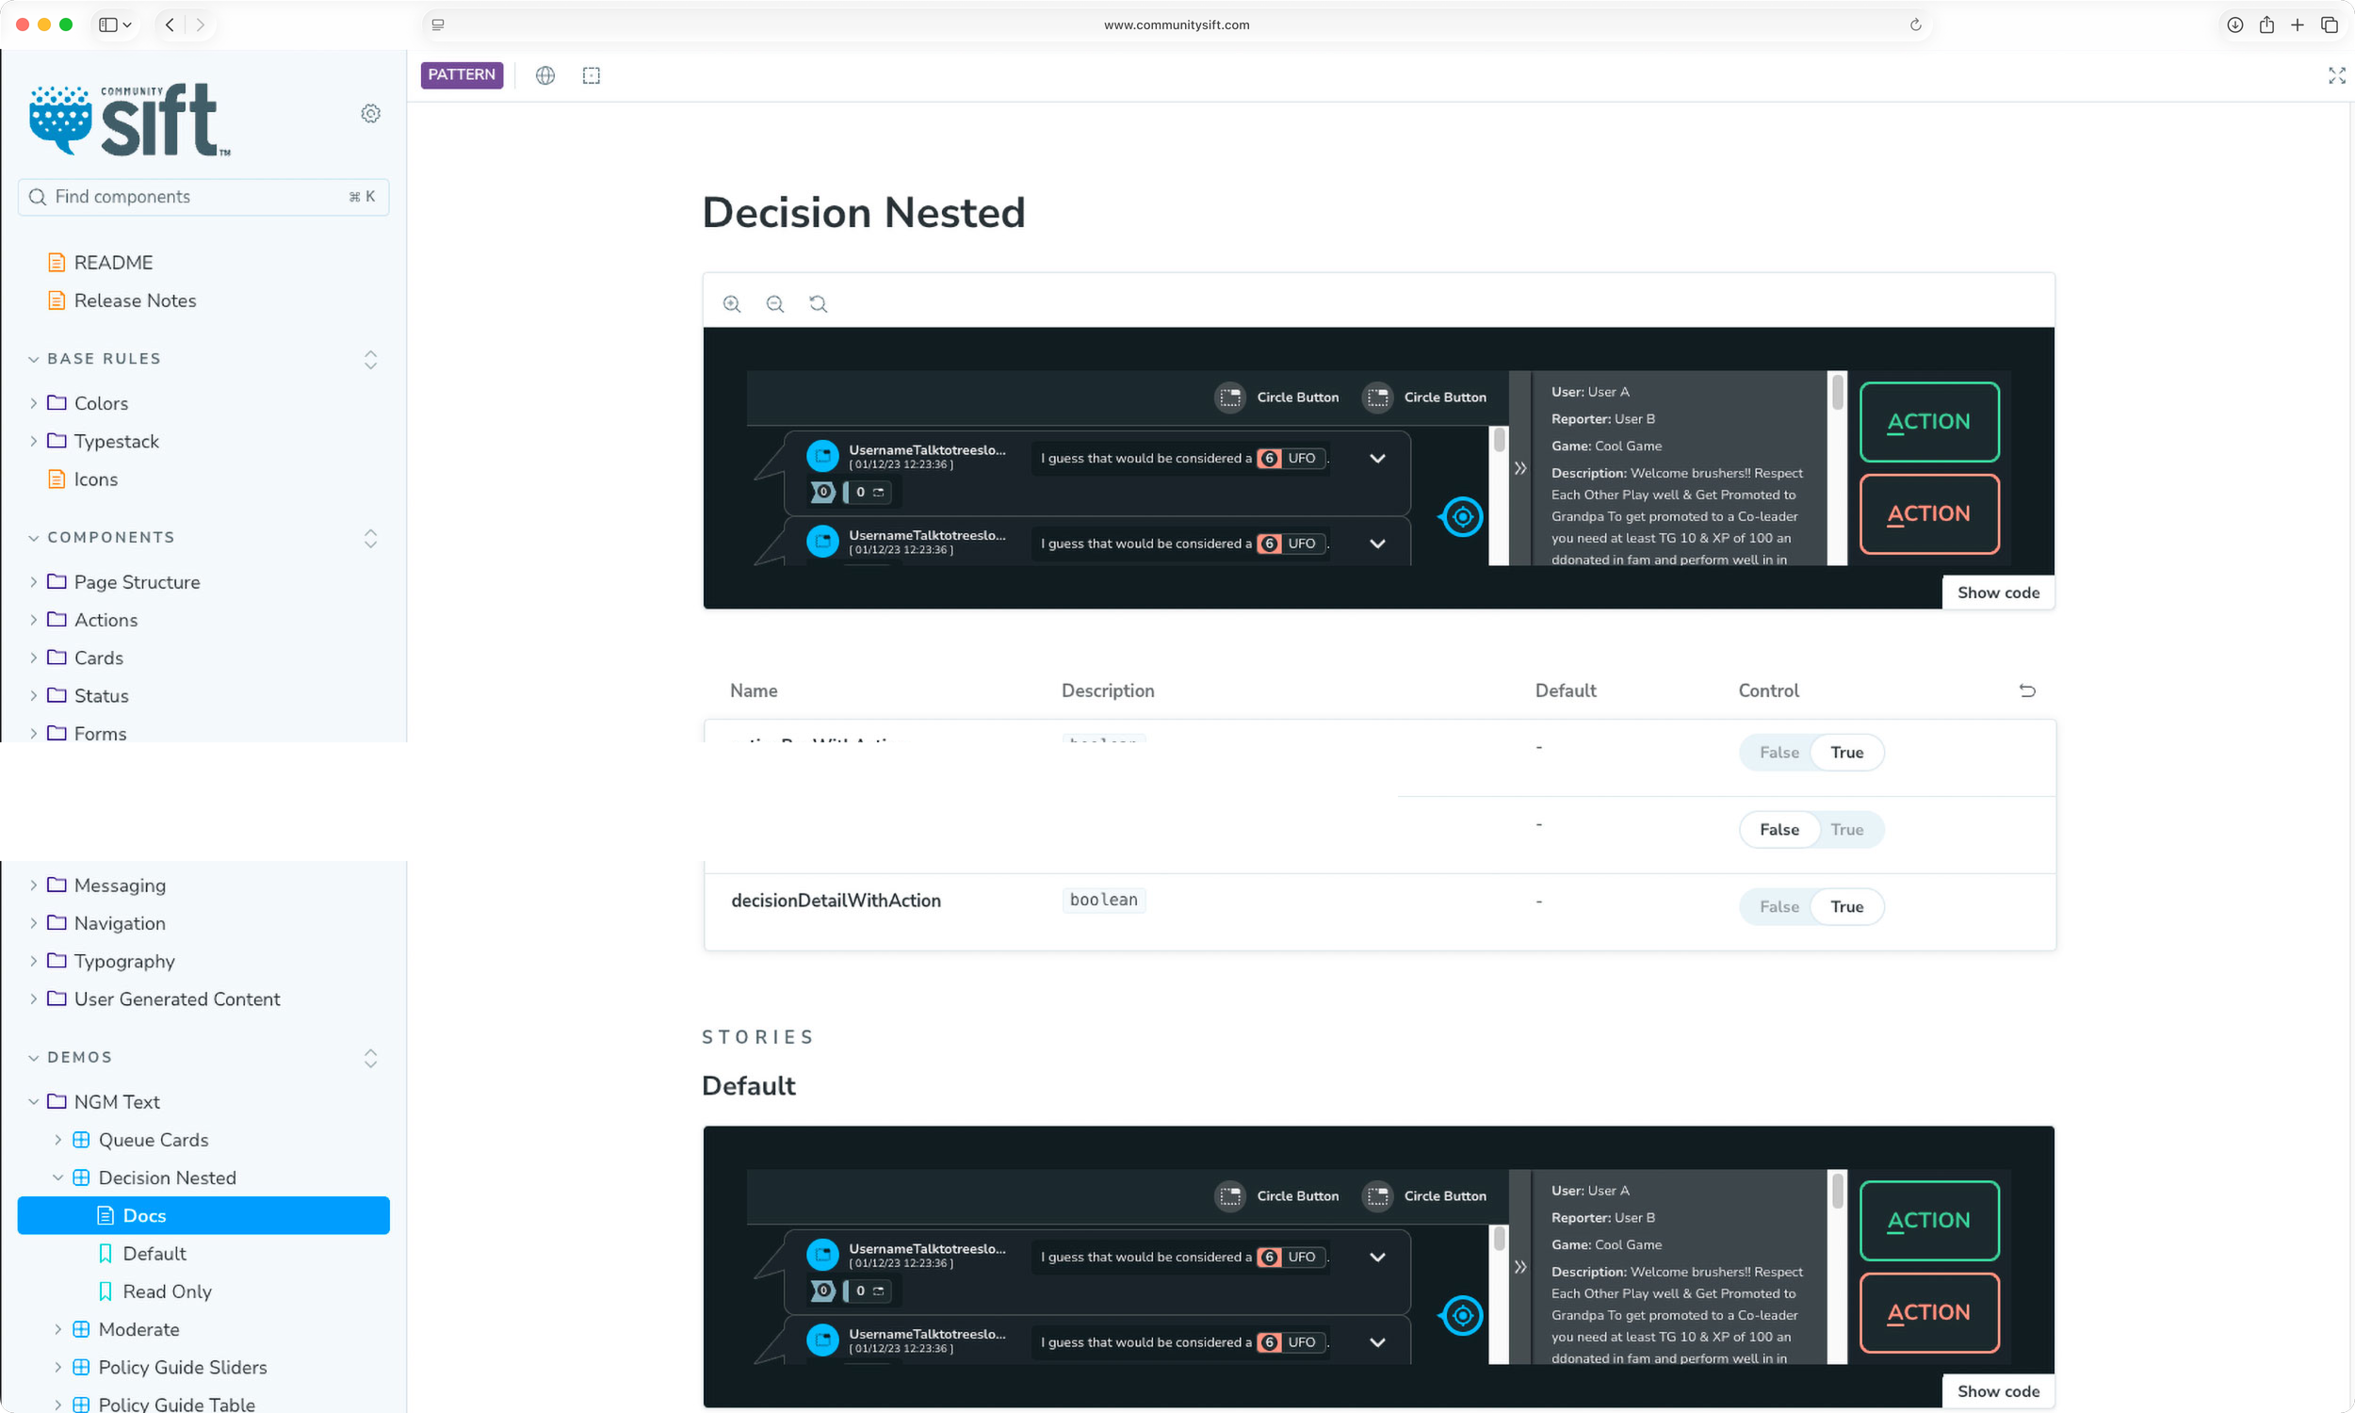Toggle the Safari sidebar button

pos(115,24)
